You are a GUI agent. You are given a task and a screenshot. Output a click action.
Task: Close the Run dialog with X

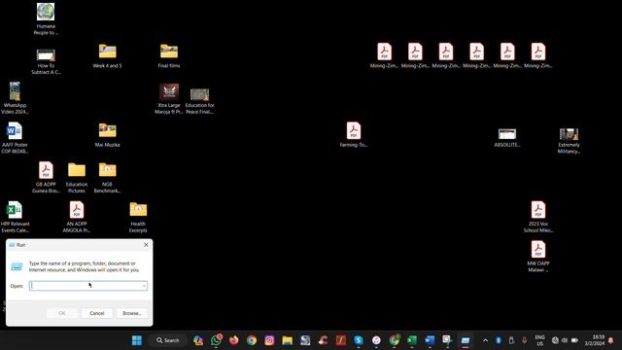point(146,245)
